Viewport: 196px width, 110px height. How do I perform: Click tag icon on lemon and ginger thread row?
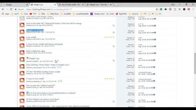point(114,46)
